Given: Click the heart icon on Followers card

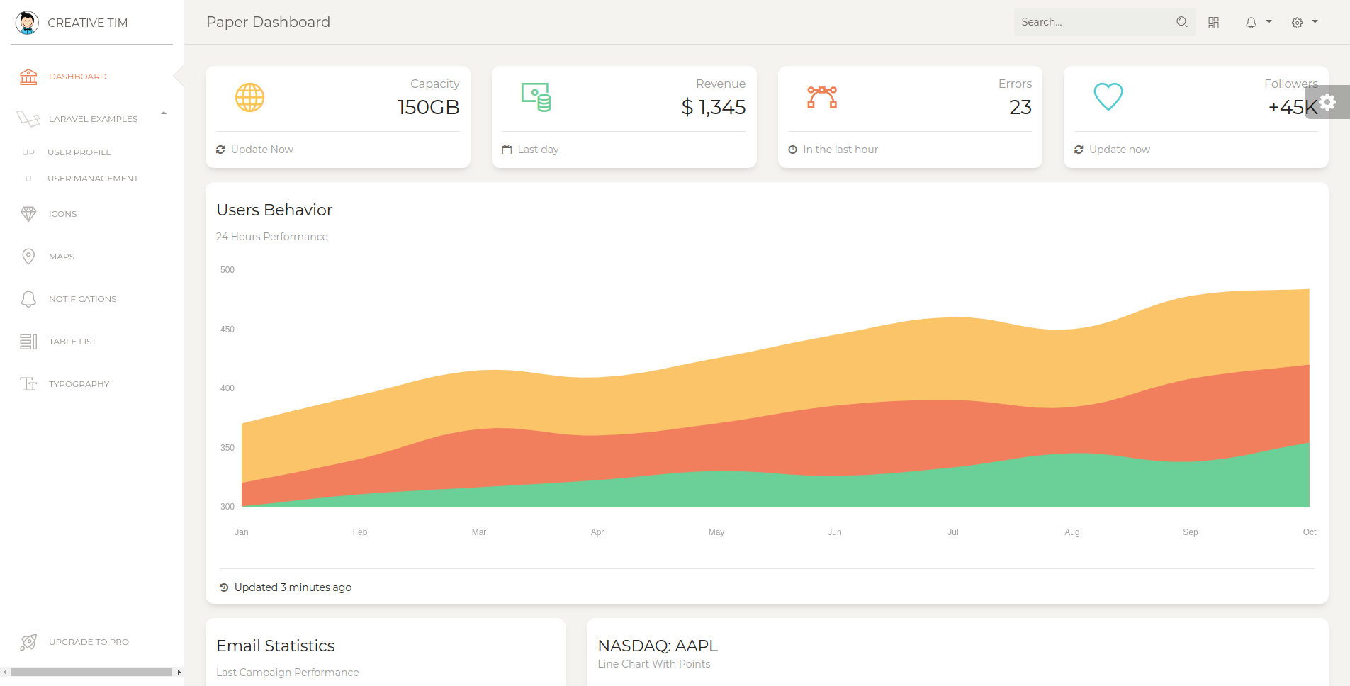Looking at the screenshot, I should pyautogui.click(x=1108, y=97).
